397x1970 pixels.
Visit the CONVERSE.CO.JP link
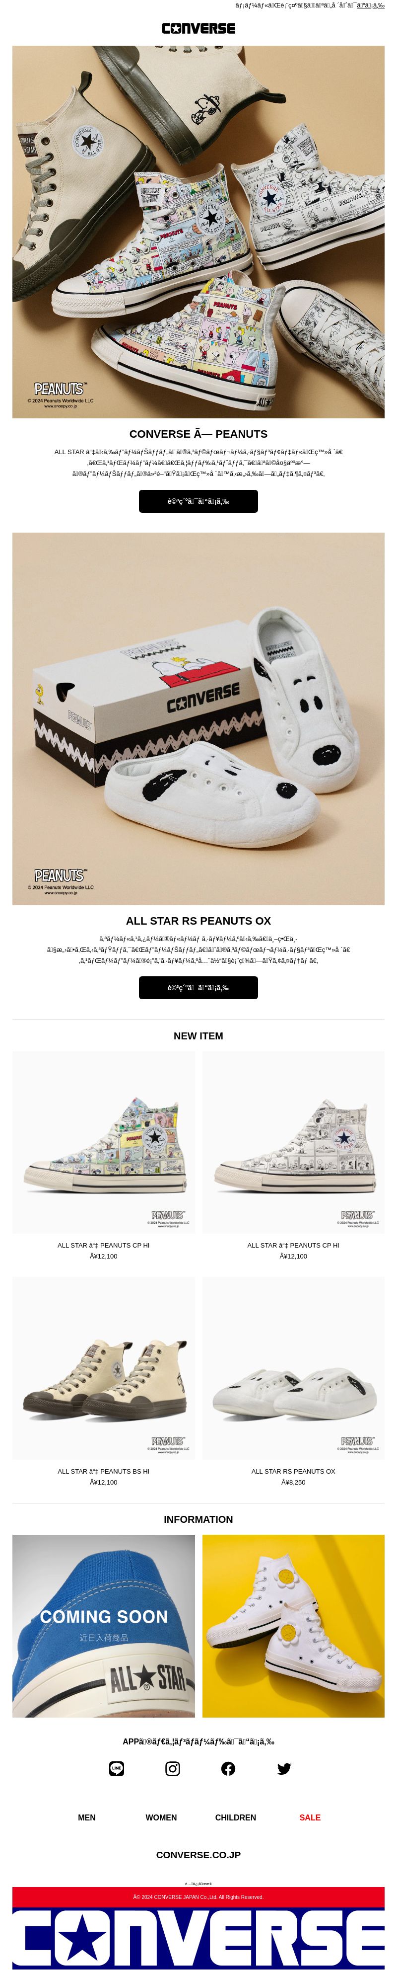pyautogui.click(x=198, y=1855)
